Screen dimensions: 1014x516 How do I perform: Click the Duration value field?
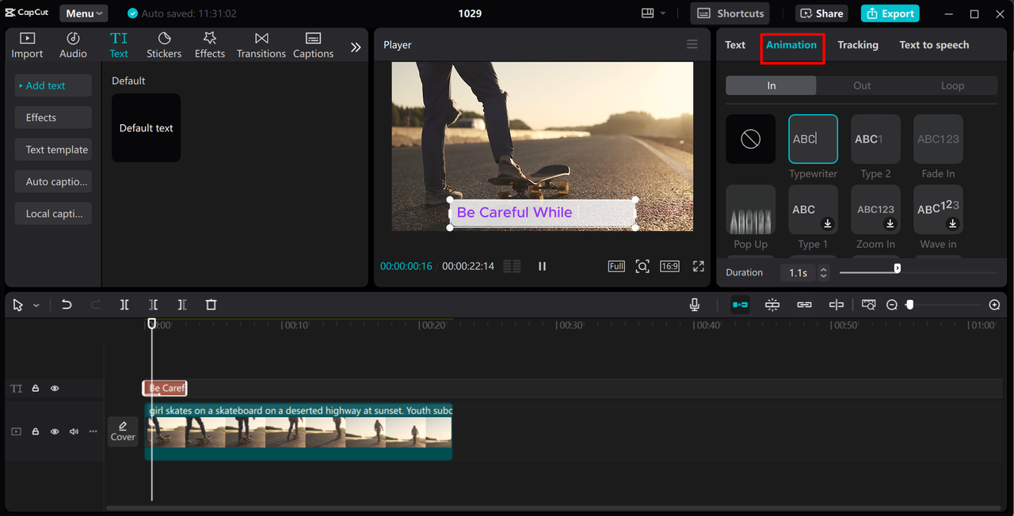(798, 272)
